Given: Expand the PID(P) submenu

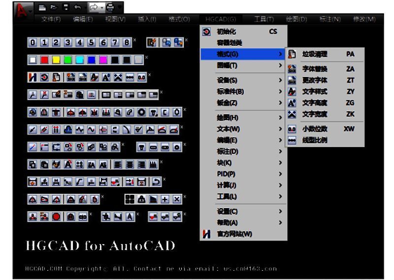Looking at the screenshot, I should coord(243,174).
